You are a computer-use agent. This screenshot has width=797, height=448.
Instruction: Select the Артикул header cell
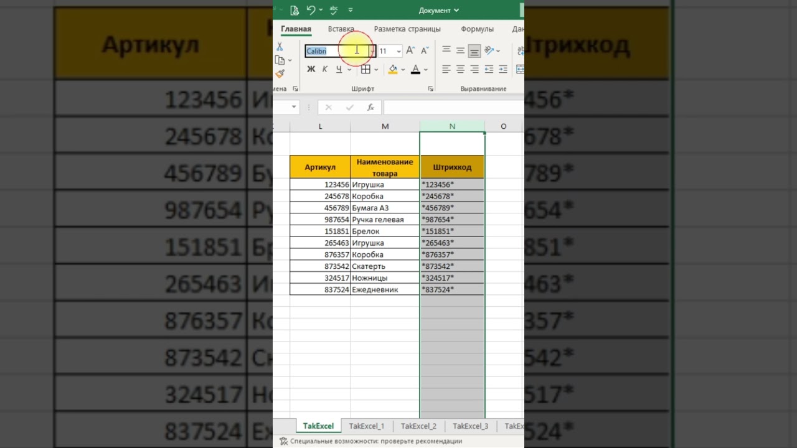point(320,167)
